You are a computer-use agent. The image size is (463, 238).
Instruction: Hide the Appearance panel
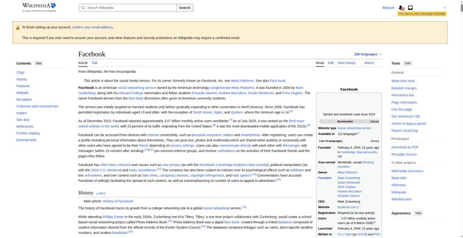pyautogui.click(x=418, y=213)
